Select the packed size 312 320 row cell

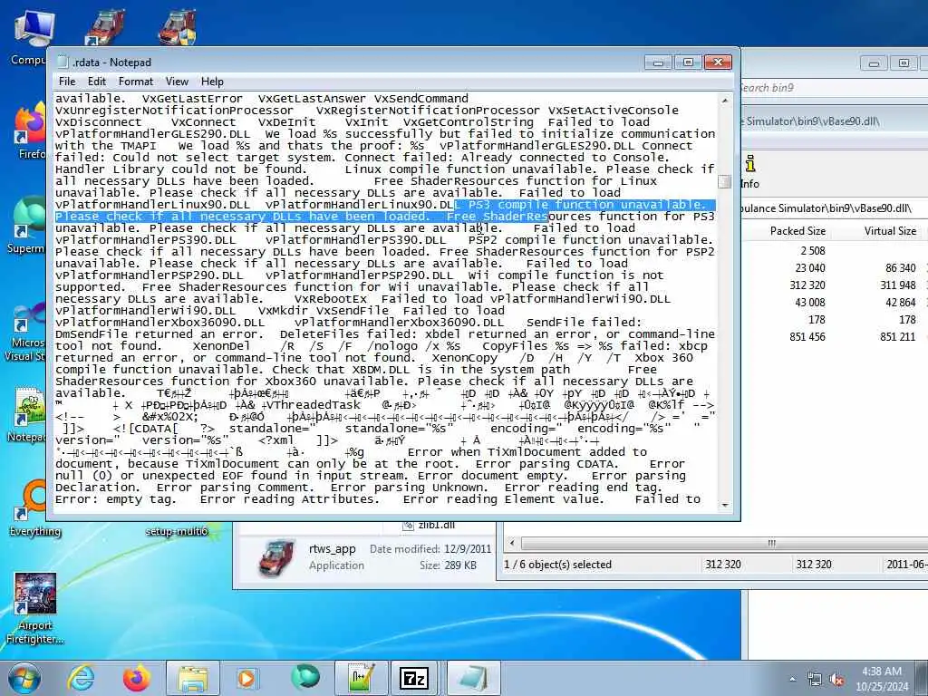tap(807, 285)
